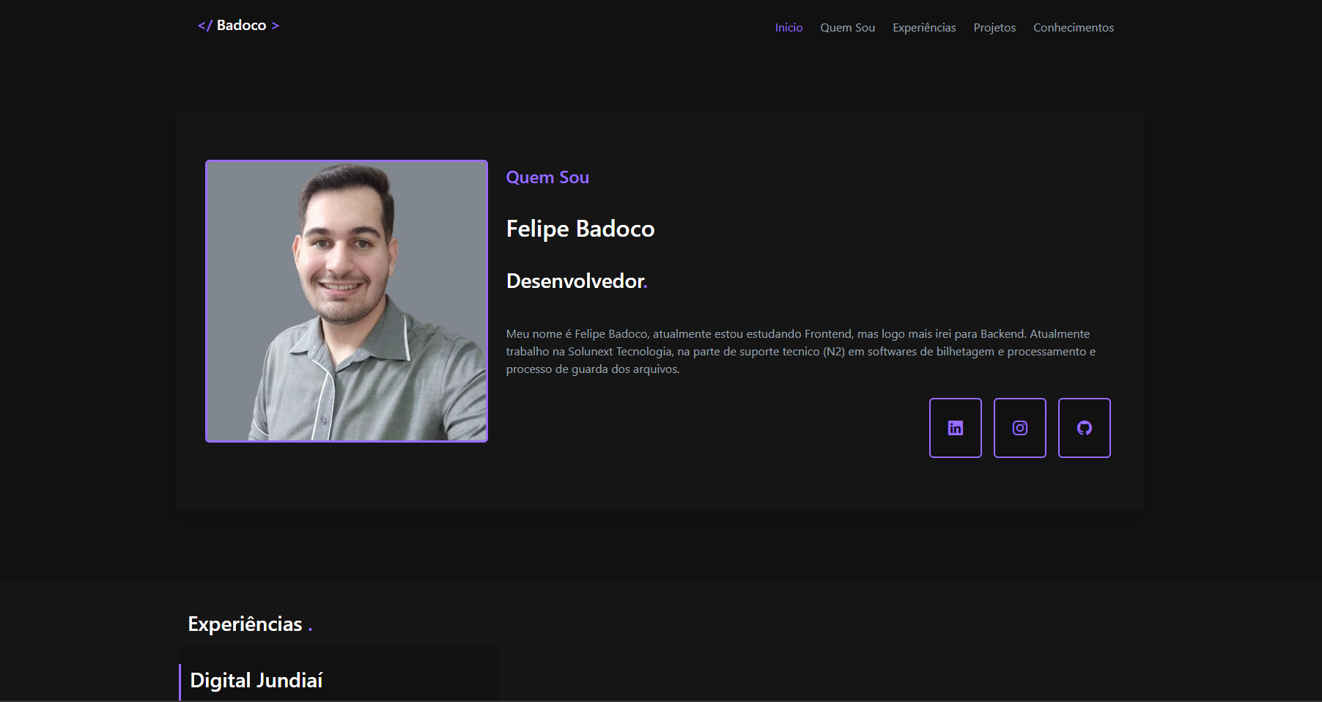
Task: Open the Instagram profile icon
Action: click(1019, 428)
